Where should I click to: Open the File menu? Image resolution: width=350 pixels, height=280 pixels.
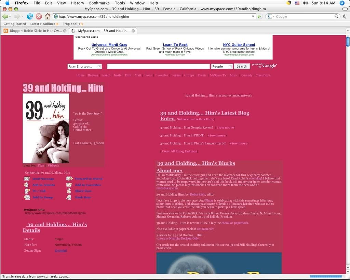pyautogui.click(x=37, y=3)
